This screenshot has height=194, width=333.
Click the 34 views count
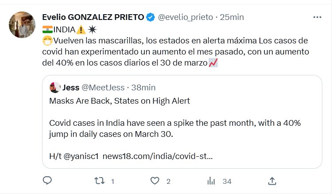[227, 181]
